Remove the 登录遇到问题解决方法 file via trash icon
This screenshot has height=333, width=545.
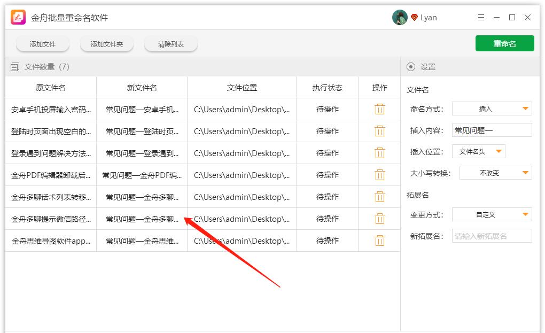(379, 153)
